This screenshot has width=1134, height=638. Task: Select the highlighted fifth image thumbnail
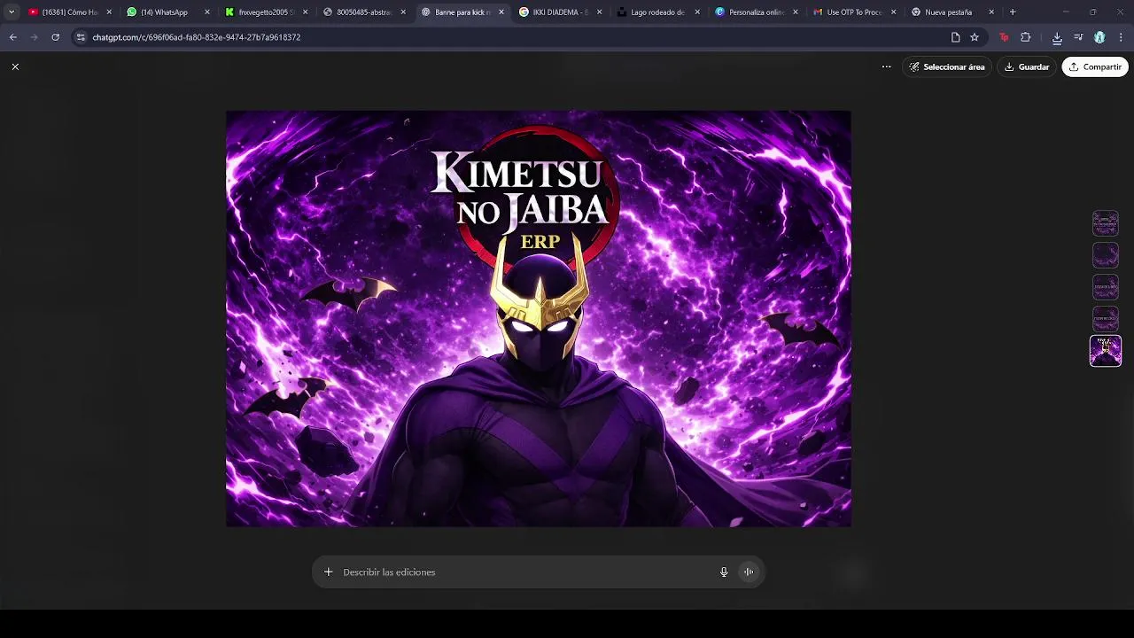(x=1105, y=351)
